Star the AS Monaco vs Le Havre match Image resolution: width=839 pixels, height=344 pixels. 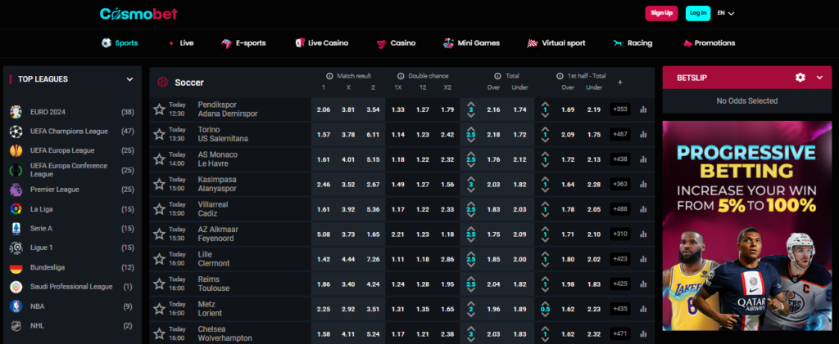(159, 159)
